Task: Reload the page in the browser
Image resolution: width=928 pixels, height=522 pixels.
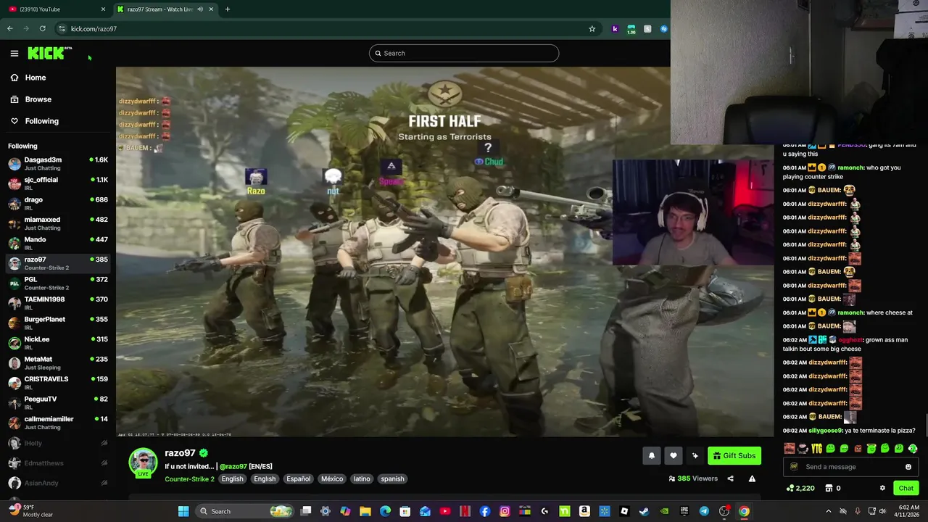Action: click(42, 29)
